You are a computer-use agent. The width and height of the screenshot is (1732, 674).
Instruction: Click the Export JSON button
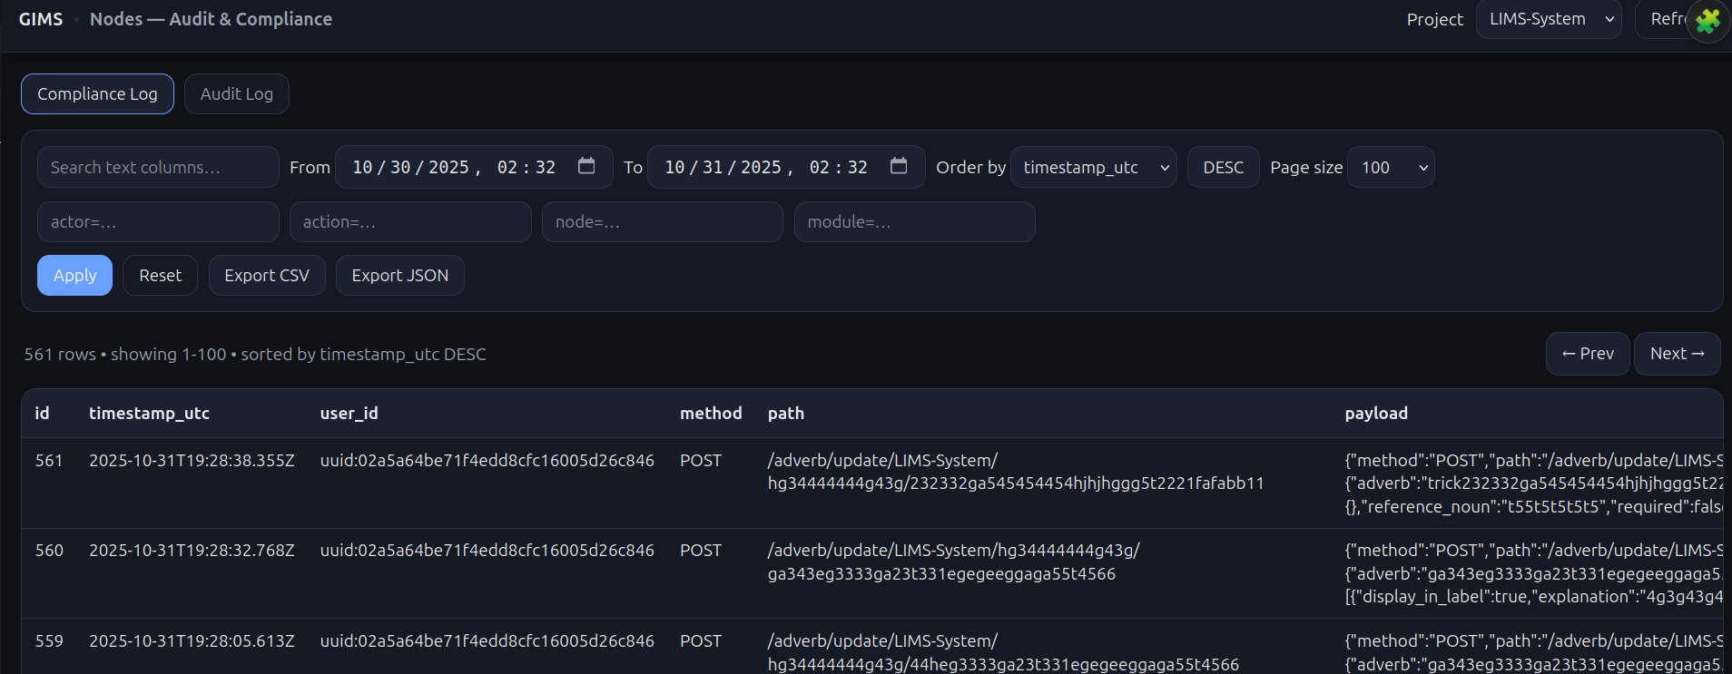tap(400, 276)
